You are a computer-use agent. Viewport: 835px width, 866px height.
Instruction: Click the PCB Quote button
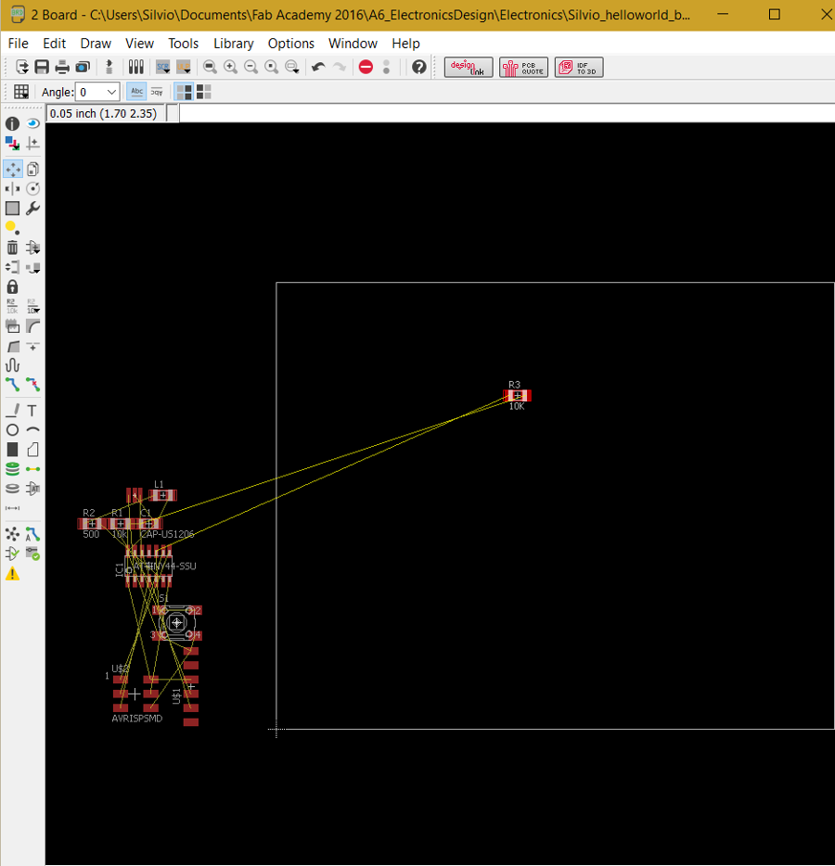coord(523,68)
